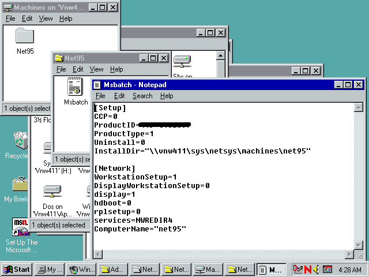Screen dimensions: 369x277
Task: Switch to the 'Win...' taskbar button
Action: (81, 269)
